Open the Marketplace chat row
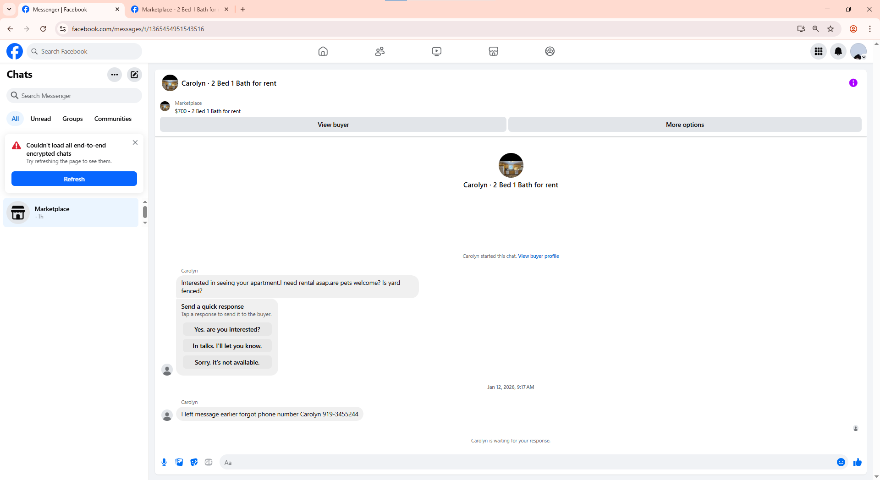 (x=71, y=213)
